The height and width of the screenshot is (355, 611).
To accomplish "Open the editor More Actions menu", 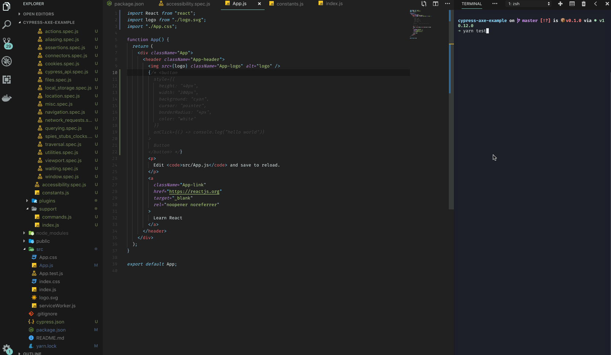I will [x=447, y=4].
